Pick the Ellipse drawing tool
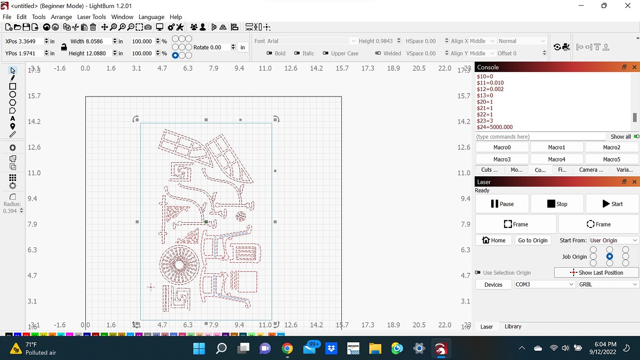 pos(13,95)
